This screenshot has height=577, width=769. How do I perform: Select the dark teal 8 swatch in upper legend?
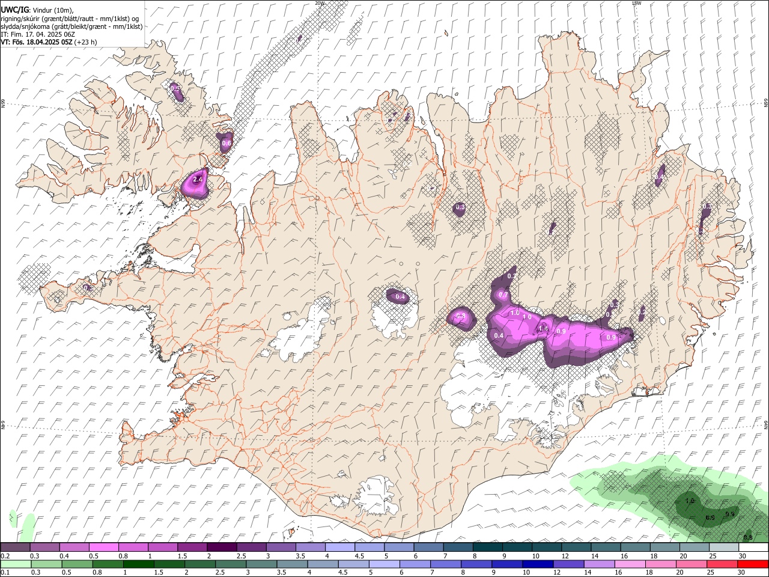coord(487,548)
